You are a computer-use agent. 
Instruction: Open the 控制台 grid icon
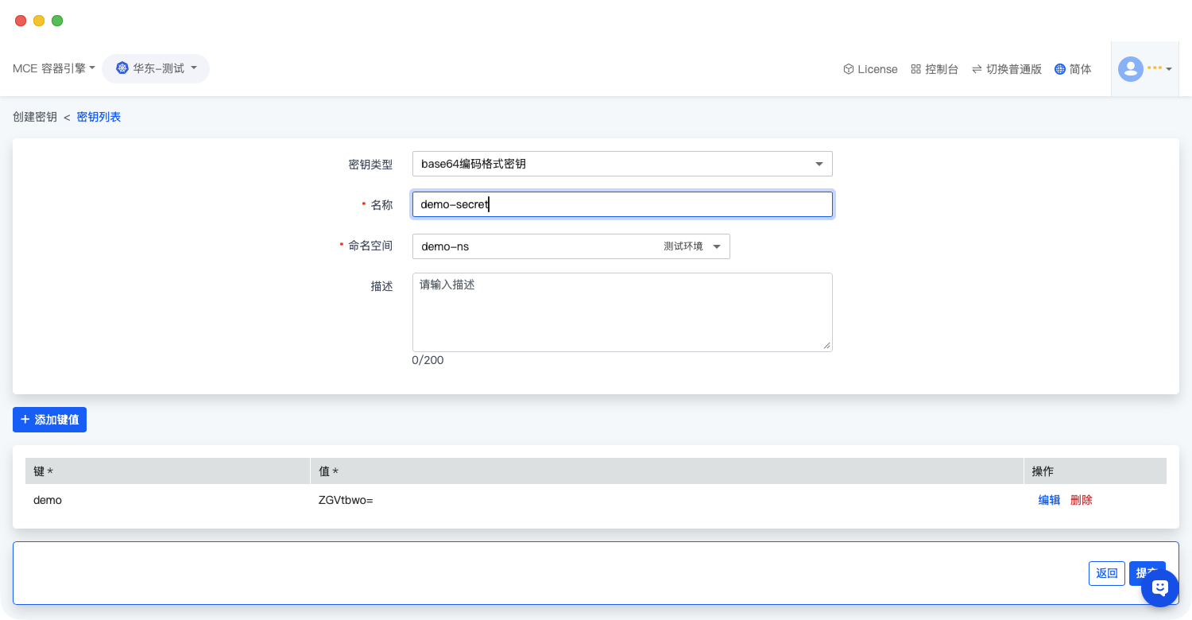pos(915,69)
